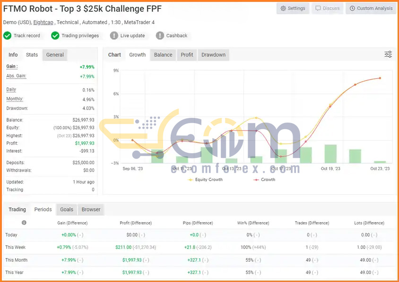The width and height of the screenshot is (399, 282).
Task: Select the Chart tab label
Action: click(114, 55)
